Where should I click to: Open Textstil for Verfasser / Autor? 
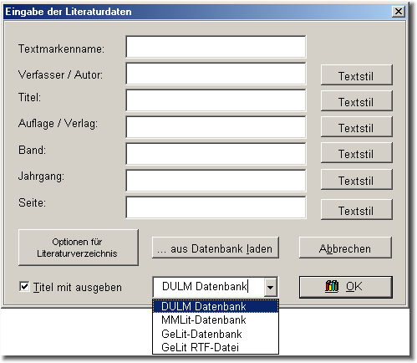coord(357,75)
